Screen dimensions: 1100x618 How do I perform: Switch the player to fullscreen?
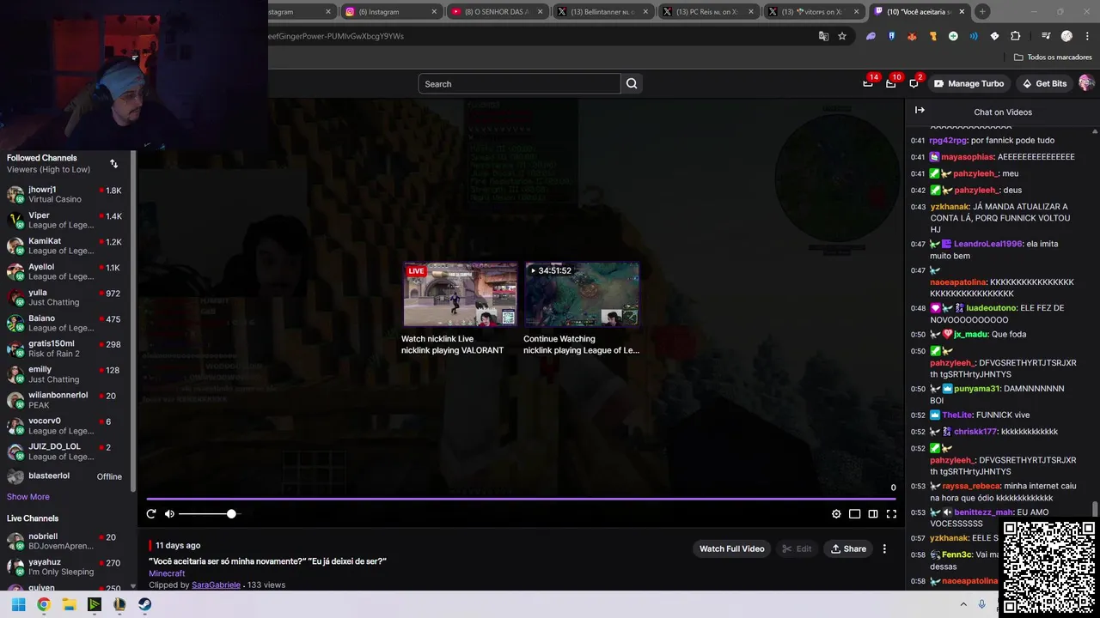(891, 514)
